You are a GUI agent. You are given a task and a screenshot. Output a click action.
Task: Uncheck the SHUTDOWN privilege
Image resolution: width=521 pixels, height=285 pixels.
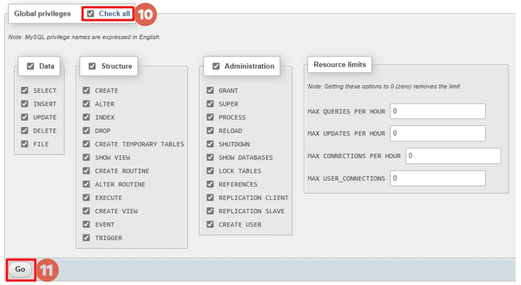tap(210, 144)
